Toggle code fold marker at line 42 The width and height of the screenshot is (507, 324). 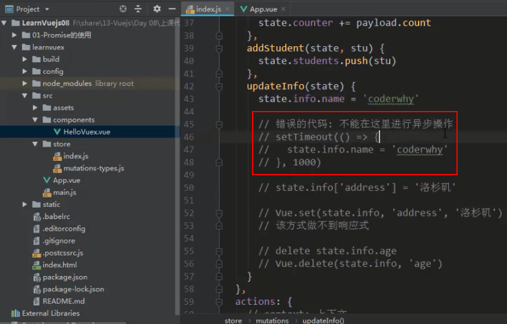tap(219, 86)
